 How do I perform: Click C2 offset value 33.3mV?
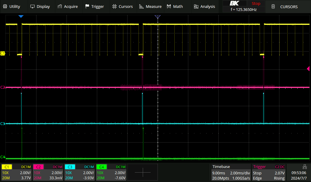click(56, 178)
